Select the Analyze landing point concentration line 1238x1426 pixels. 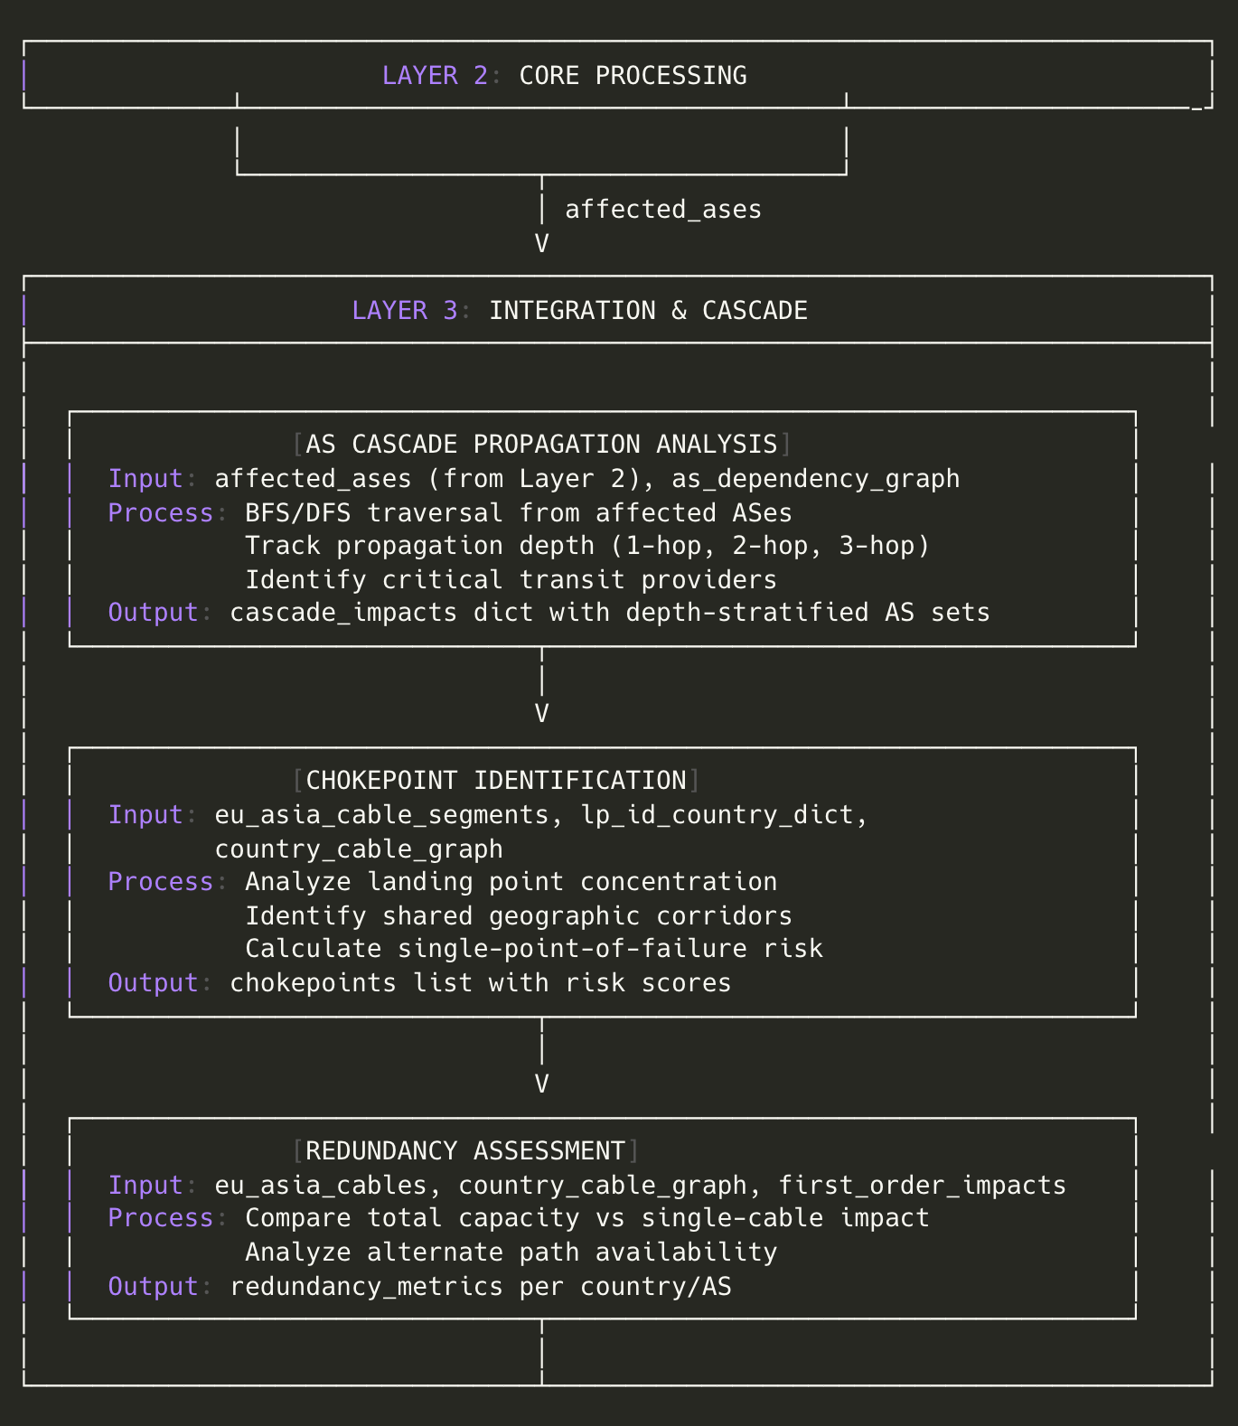coord(511,882)
